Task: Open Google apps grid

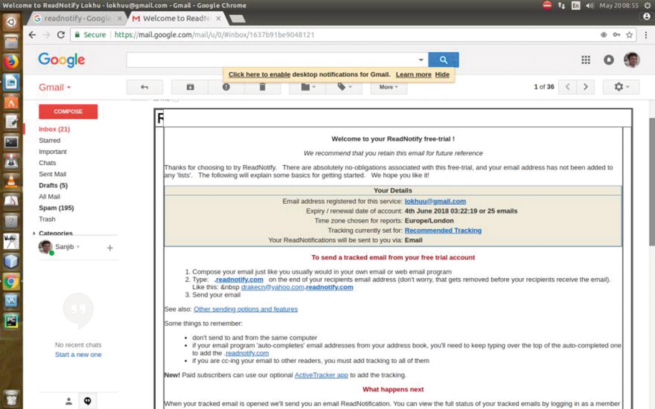Action: pos(586,60)
